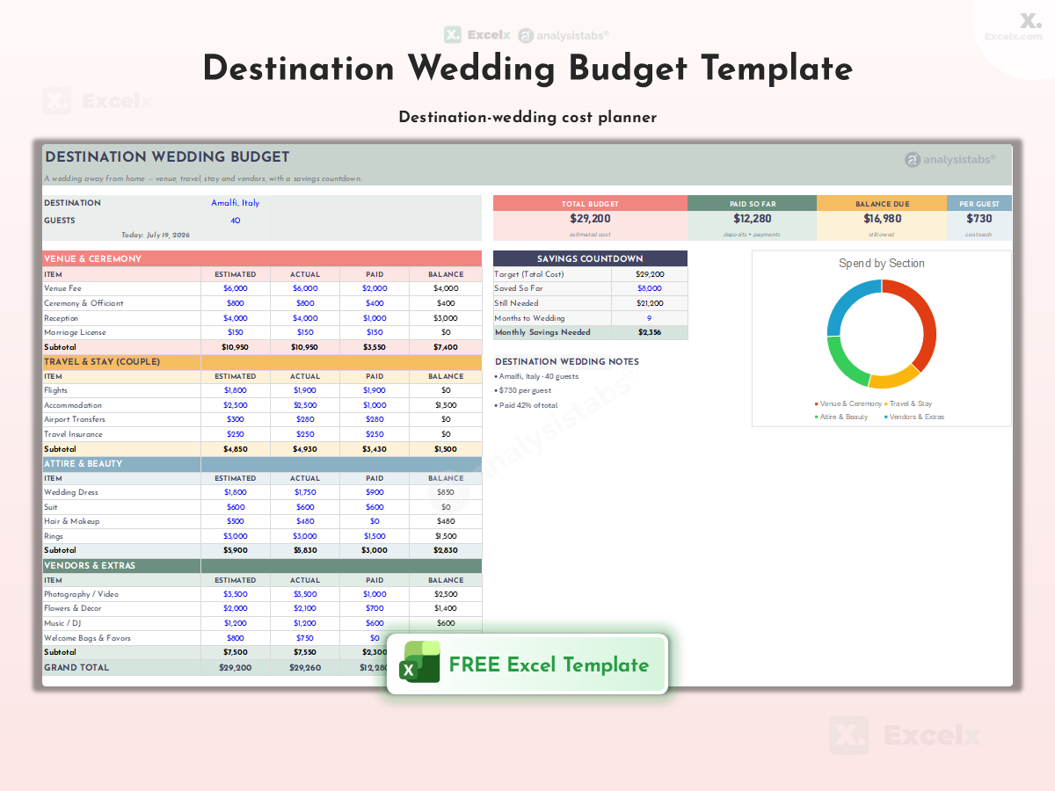
Task: Select the Saved So Far $8,000 value
Action: pyautogui.click(x=650, y=288)
